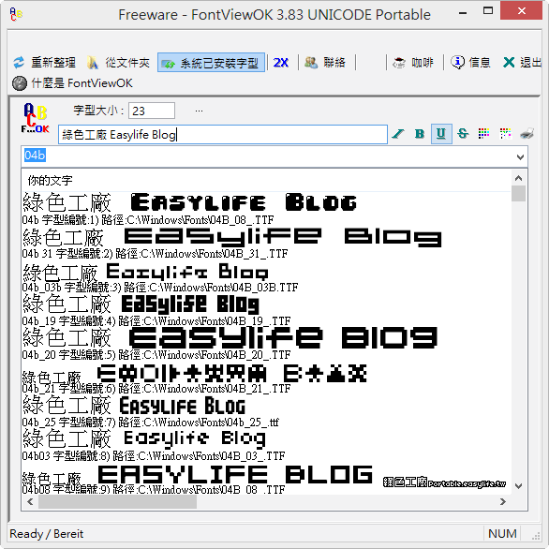Click the horizontal scrollbar left arrow
The image size is (549, 549).
30,502
